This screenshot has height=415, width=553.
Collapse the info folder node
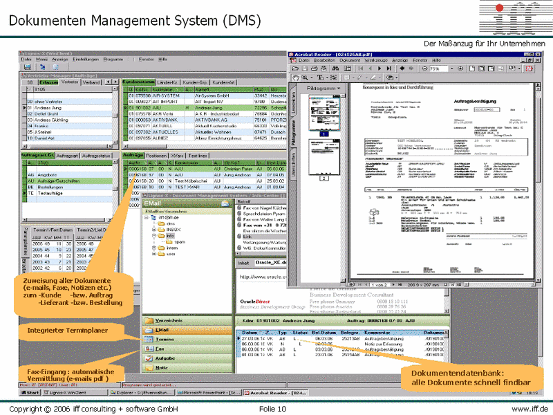(154, 235)
